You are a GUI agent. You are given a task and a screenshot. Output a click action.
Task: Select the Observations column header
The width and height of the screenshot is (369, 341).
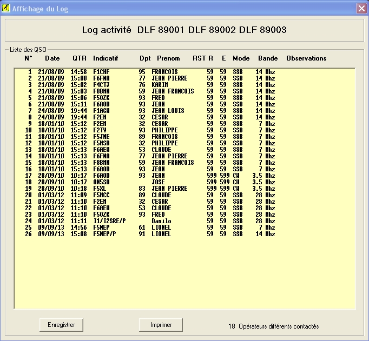(306, 58)
